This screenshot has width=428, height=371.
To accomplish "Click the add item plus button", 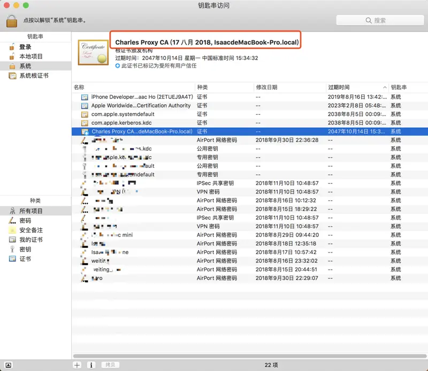I will pyautogui.click(x=77, y=365).
